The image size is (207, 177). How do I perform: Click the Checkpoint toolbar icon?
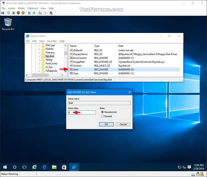coord(40,13)
